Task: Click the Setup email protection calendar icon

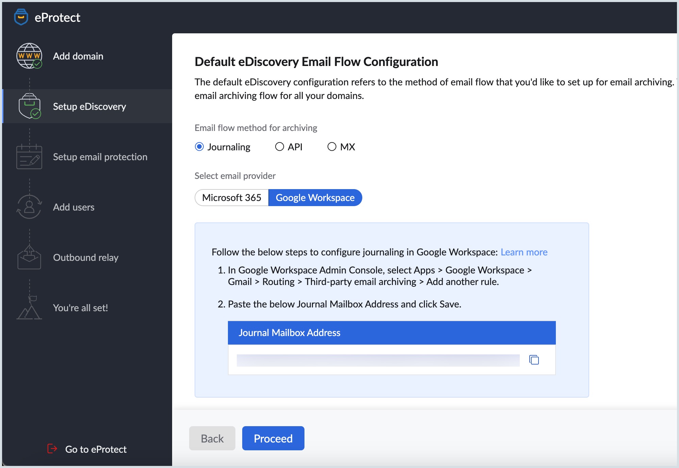Action: (29, 157)
